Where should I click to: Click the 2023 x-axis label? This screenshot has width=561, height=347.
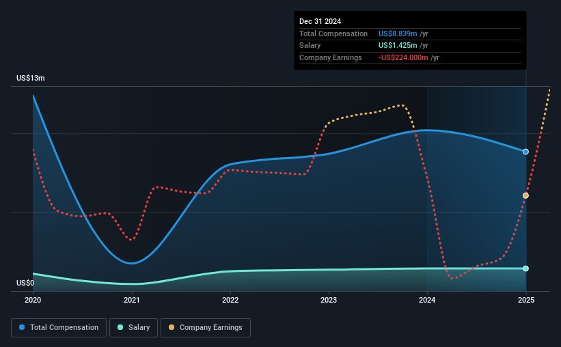[x=329, y=300]
